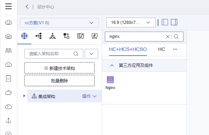Click the cloud sidebar icon with a pill shape
This screenshot has width=209, height=135.
tap(8, 36)
